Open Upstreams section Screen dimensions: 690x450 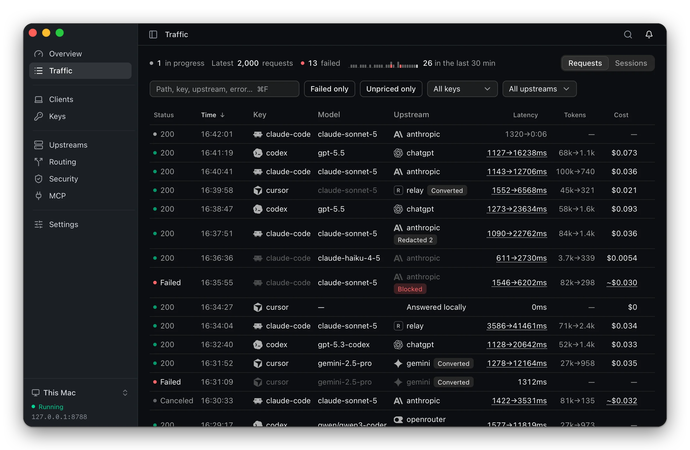pyautogui.click(x=80, y=145)
